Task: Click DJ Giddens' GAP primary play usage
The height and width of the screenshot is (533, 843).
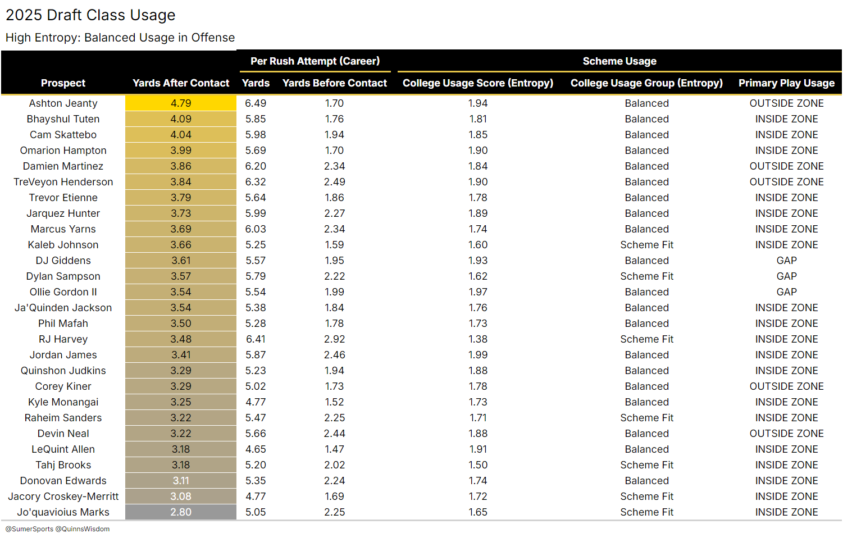Action: 786,261
